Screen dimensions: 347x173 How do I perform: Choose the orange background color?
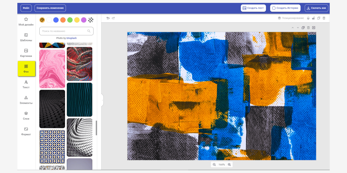[63, 20]
